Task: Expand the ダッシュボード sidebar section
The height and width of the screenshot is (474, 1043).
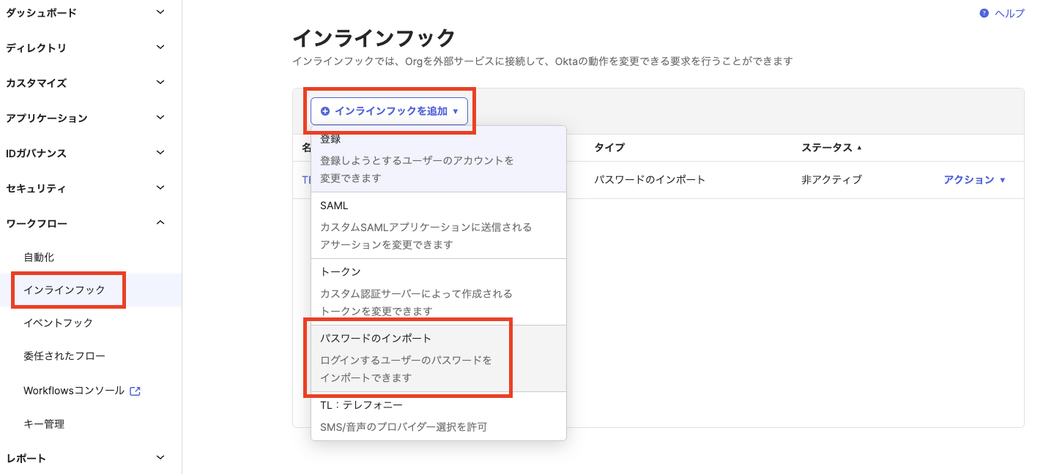Action: click(160, 12)
